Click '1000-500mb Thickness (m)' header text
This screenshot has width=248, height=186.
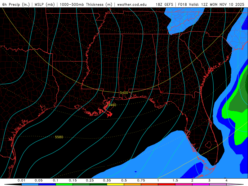pos(86,5)
